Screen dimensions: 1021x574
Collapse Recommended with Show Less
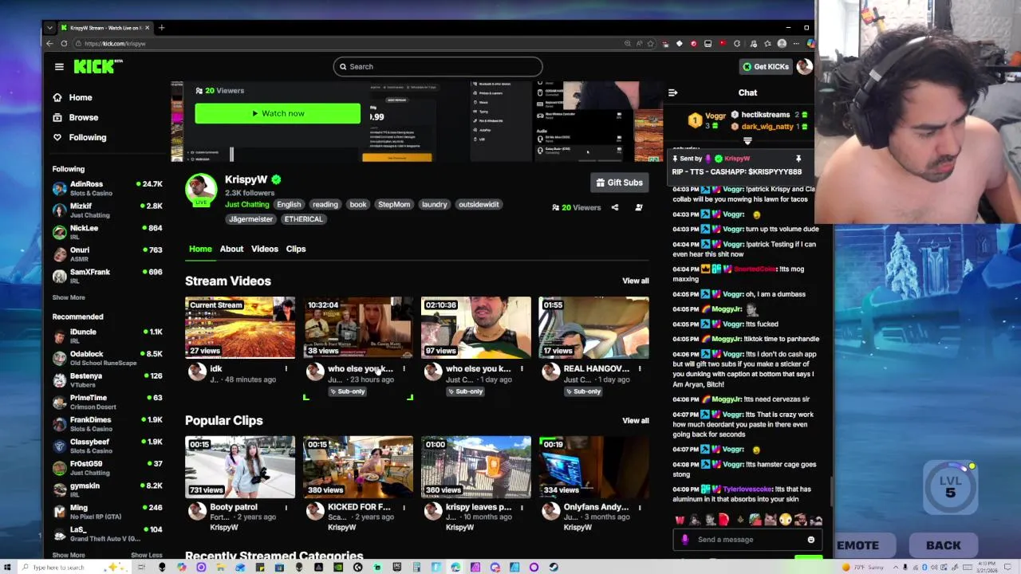[146, 555]
